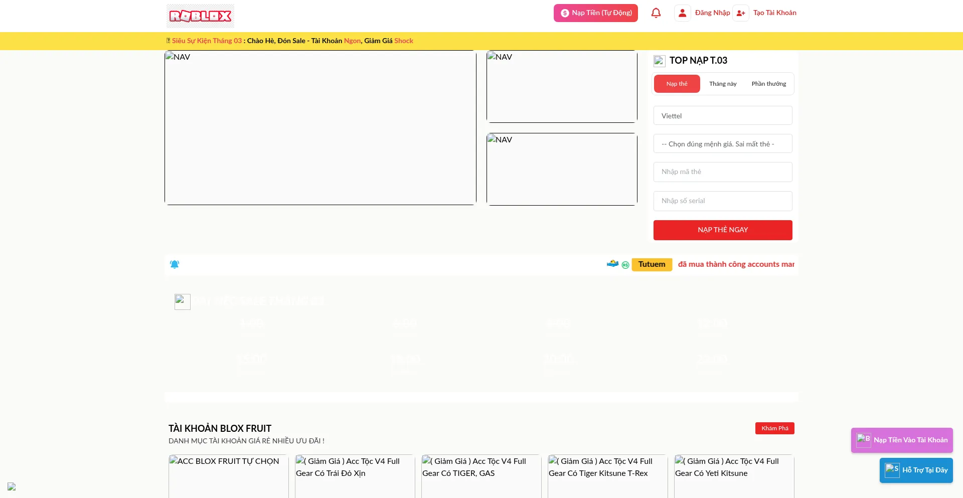Open the Tạo Tài Khoản link
This screenshot has width=963, height=498.
tap(774, 13)
